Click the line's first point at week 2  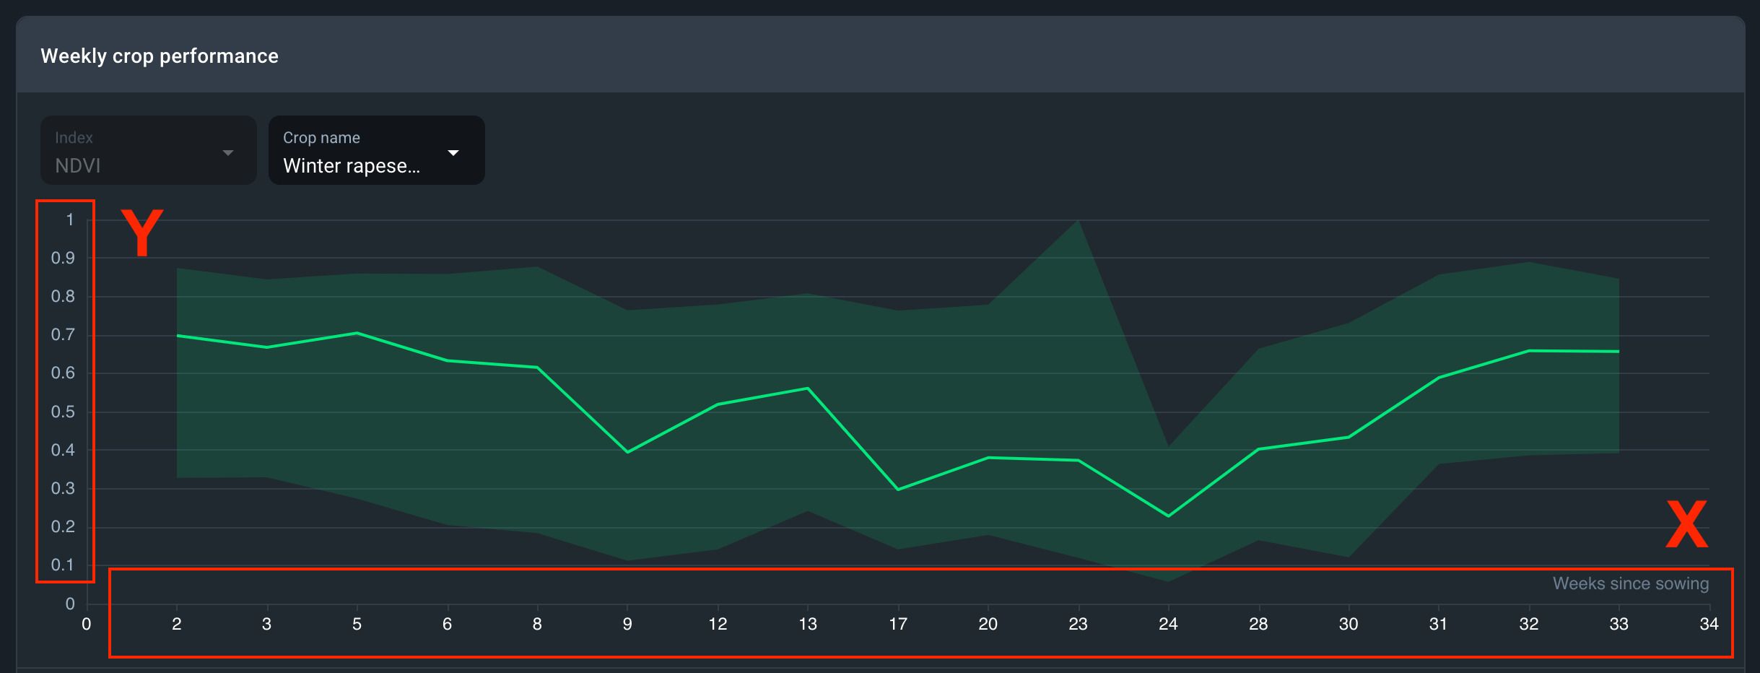(x=177, y=336)
